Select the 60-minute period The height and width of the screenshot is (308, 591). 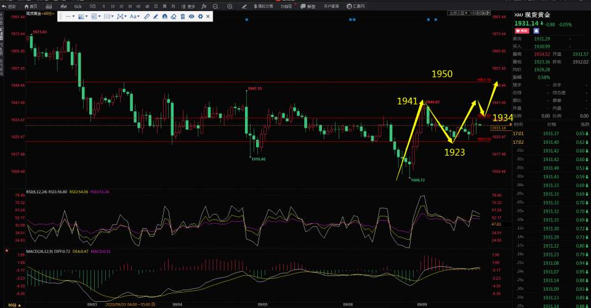139,6
